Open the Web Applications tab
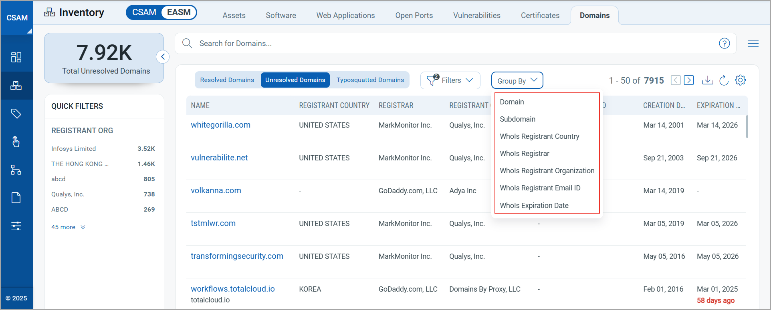771x310 pixels. coord(345,16)
